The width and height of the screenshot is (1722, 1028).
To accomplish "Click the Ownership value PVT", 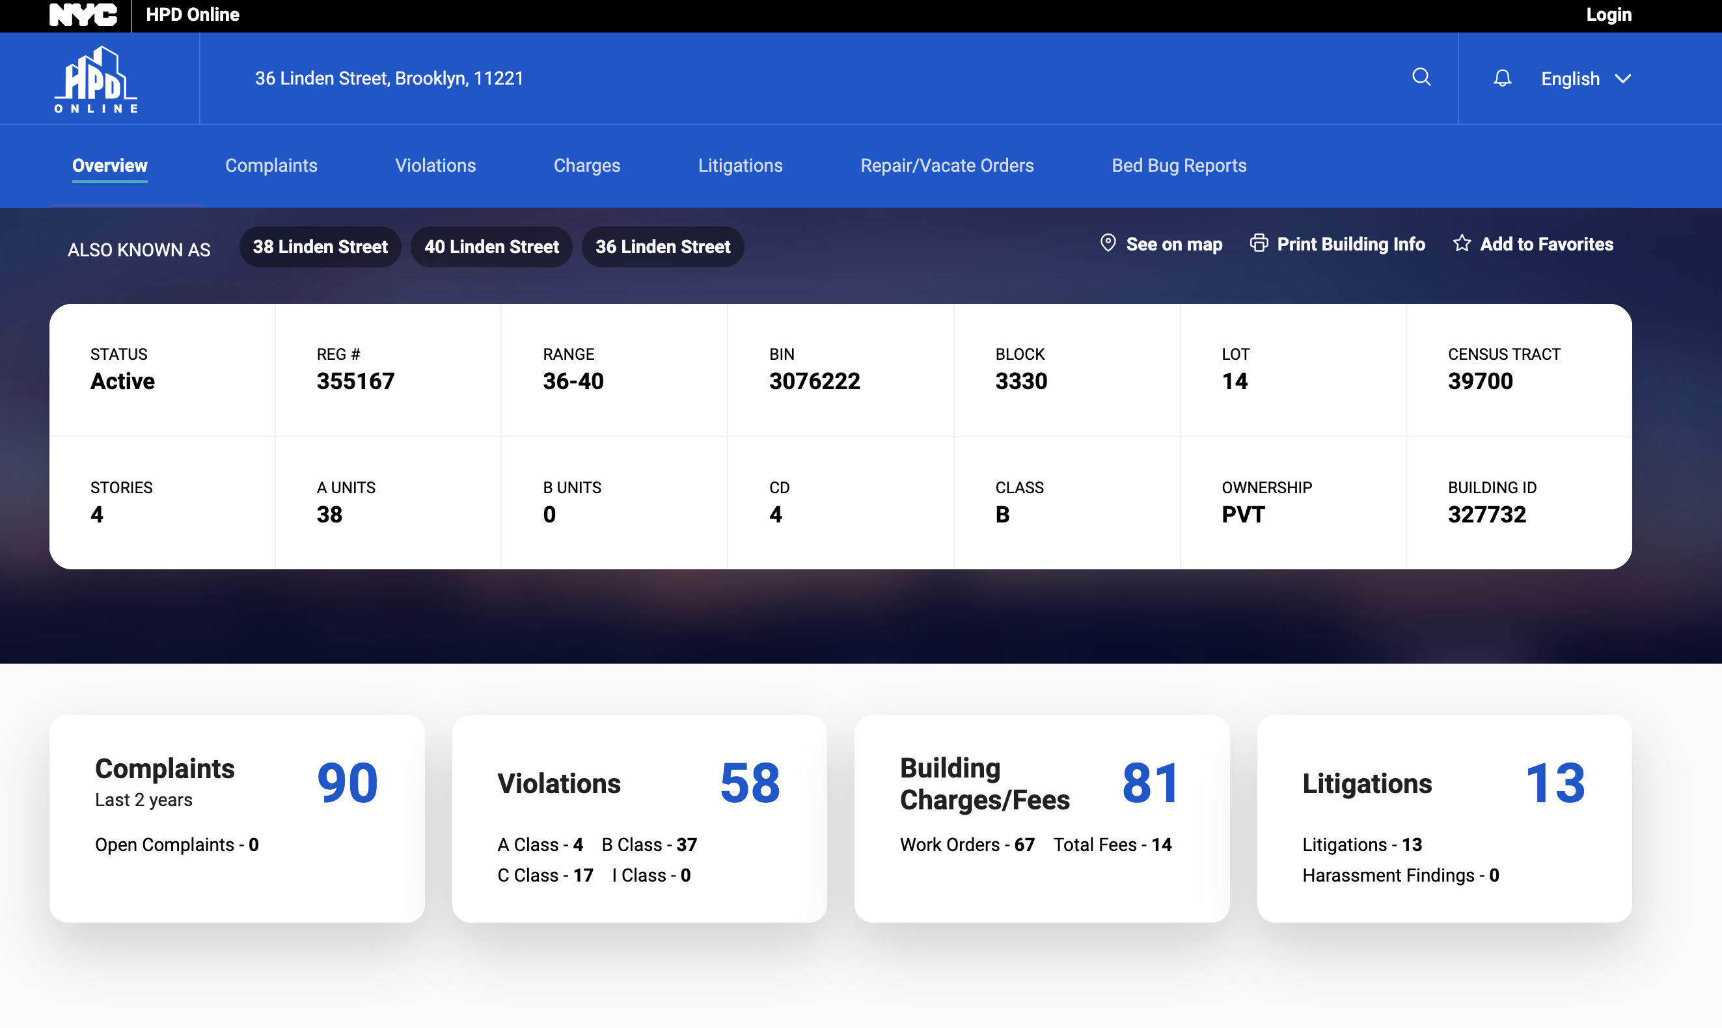I will coord(1242,514).
